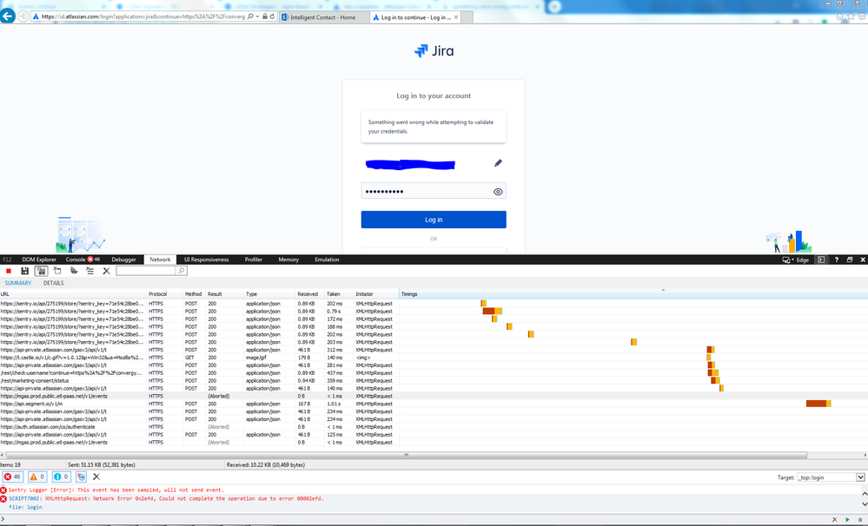This screenshot has width=868, height=526.
Task: Switch to the Memory tab
Action: click(x=288, y=260)
